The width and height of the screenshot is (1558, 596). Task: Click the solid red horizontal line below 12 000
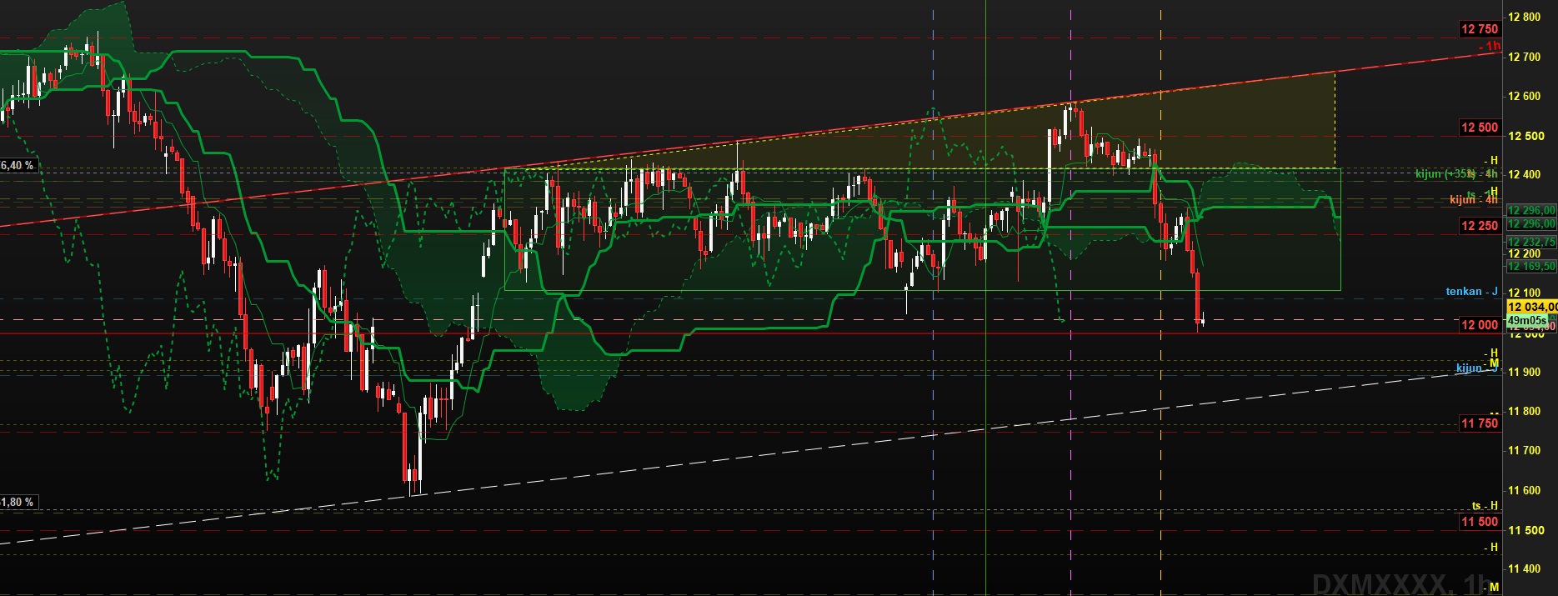750,333
